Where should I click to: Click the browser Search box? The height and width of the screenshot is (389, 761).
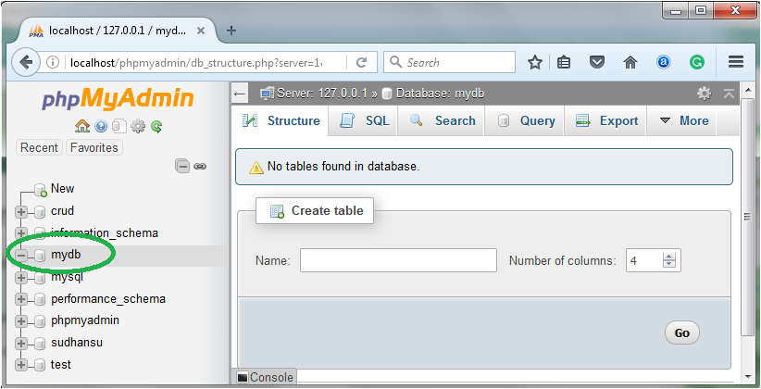[449, 62]
